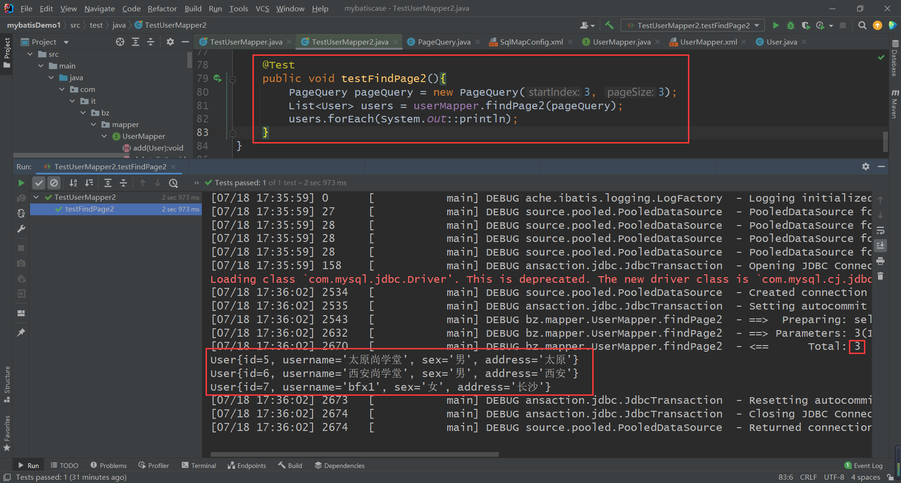This screenshot has width=901, height=483.
Task: Sort test results alphabetically
Action: tap(73, 183)
